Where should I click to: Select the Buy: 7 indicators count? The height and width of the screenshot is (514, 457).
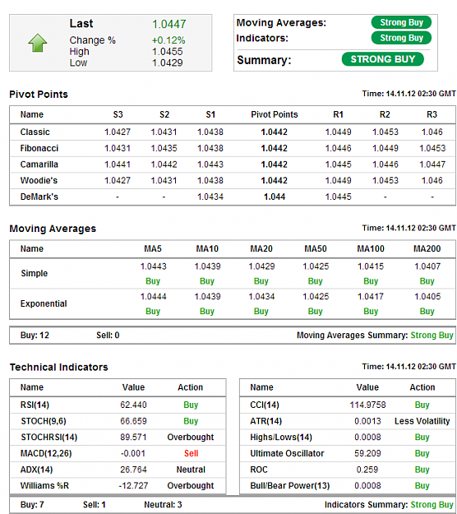[32, 504]
